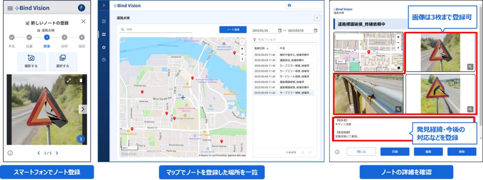Viewport: 483px width, 180px height.
Task: Click the 件名 column header
Action: [283, 48]
